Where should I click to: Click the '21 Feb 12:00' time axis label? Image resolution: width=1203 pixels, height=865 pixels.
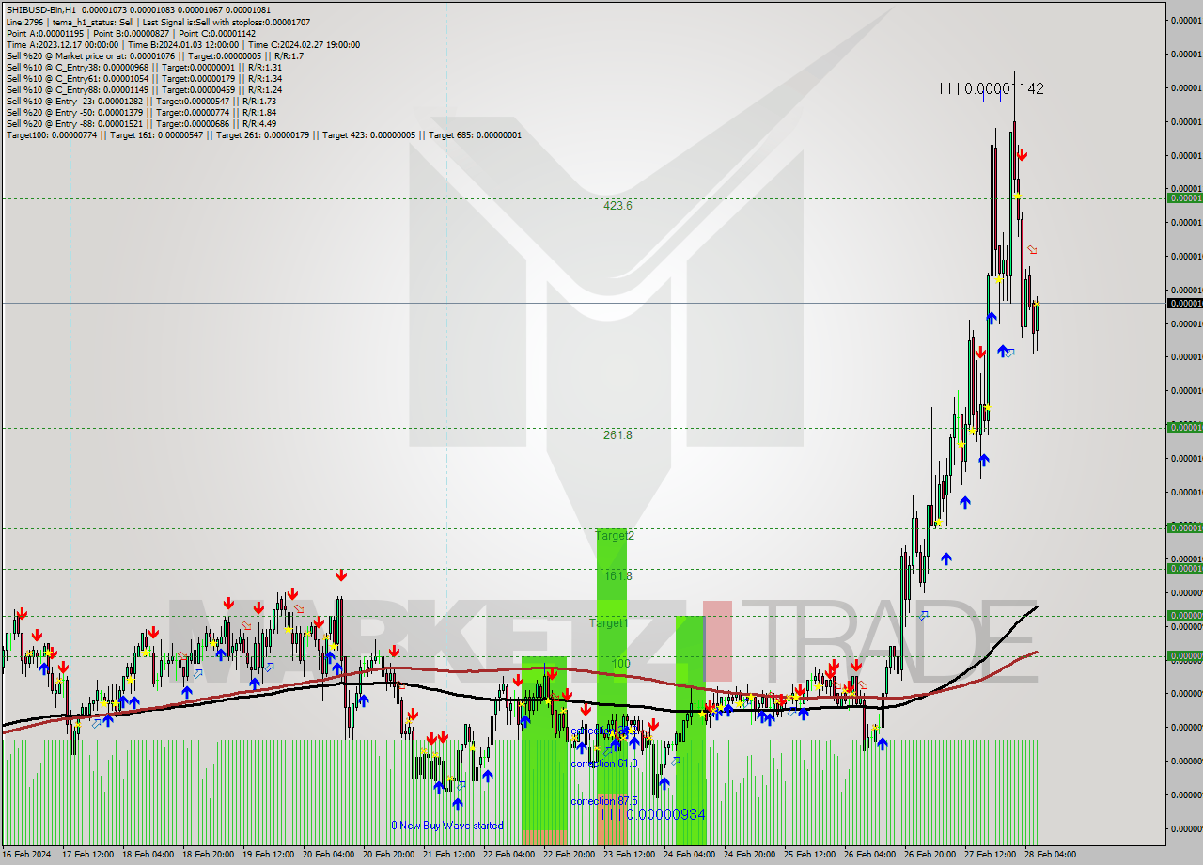(x=448, y=855)
